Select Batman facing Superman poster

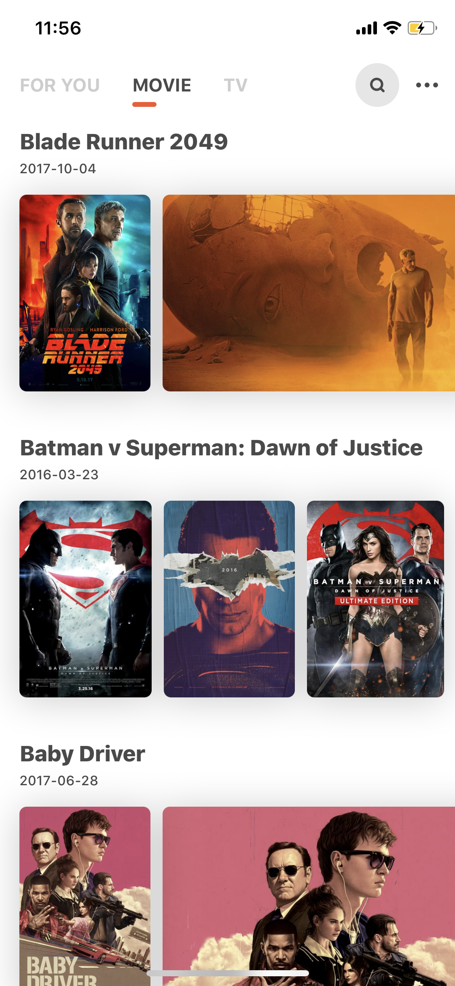85,599
